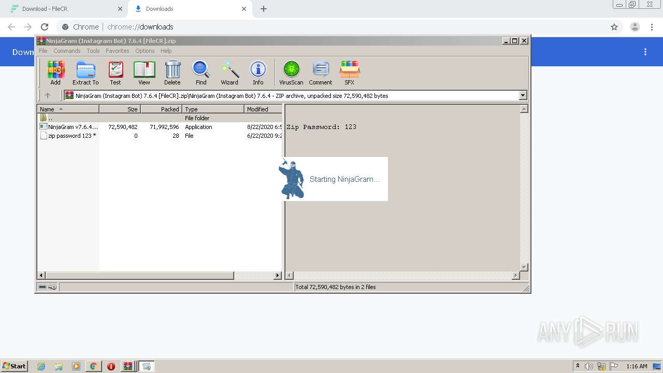Reload the Chrome page
The width and height of the screenshot is (663, 373).
click(45, 27)
